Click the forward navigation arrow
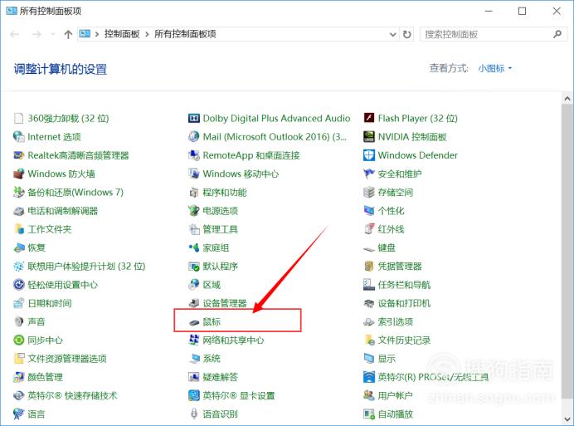Screen dimensions: 574x426 [36, 34]
